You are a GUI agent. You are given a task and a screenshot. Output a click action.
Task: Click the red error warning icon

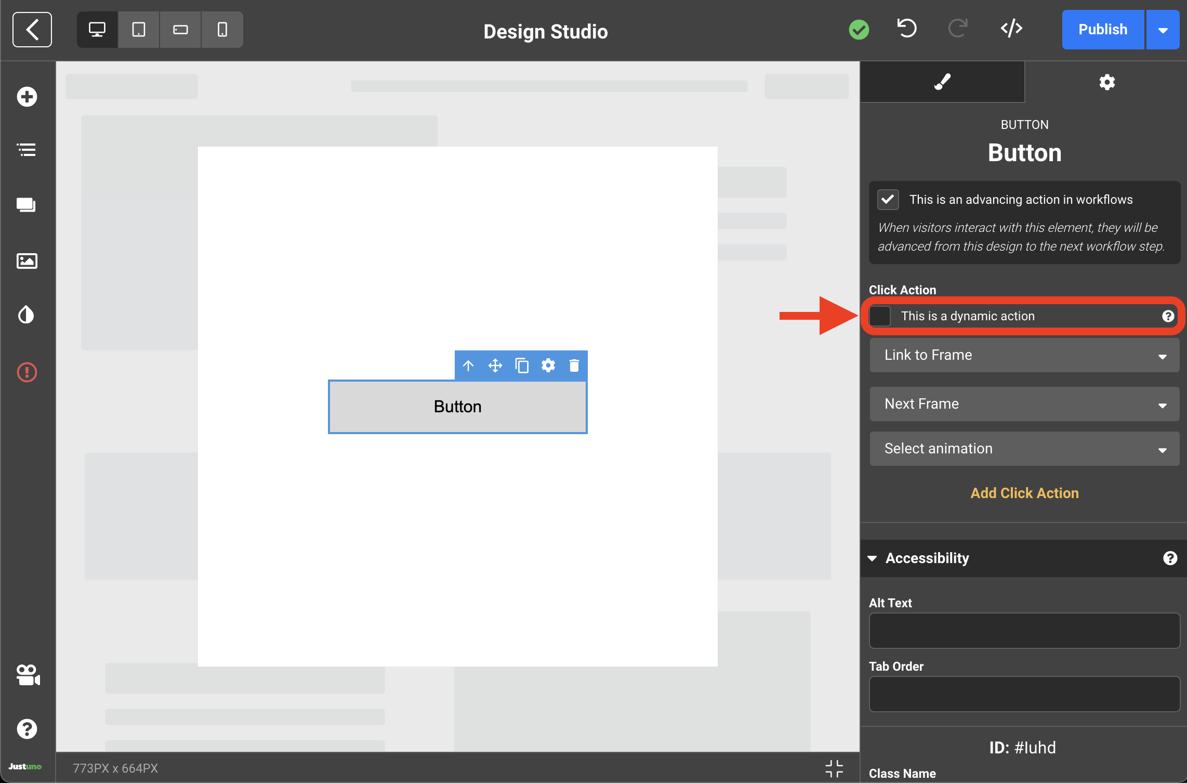click(x=27, y=372)
